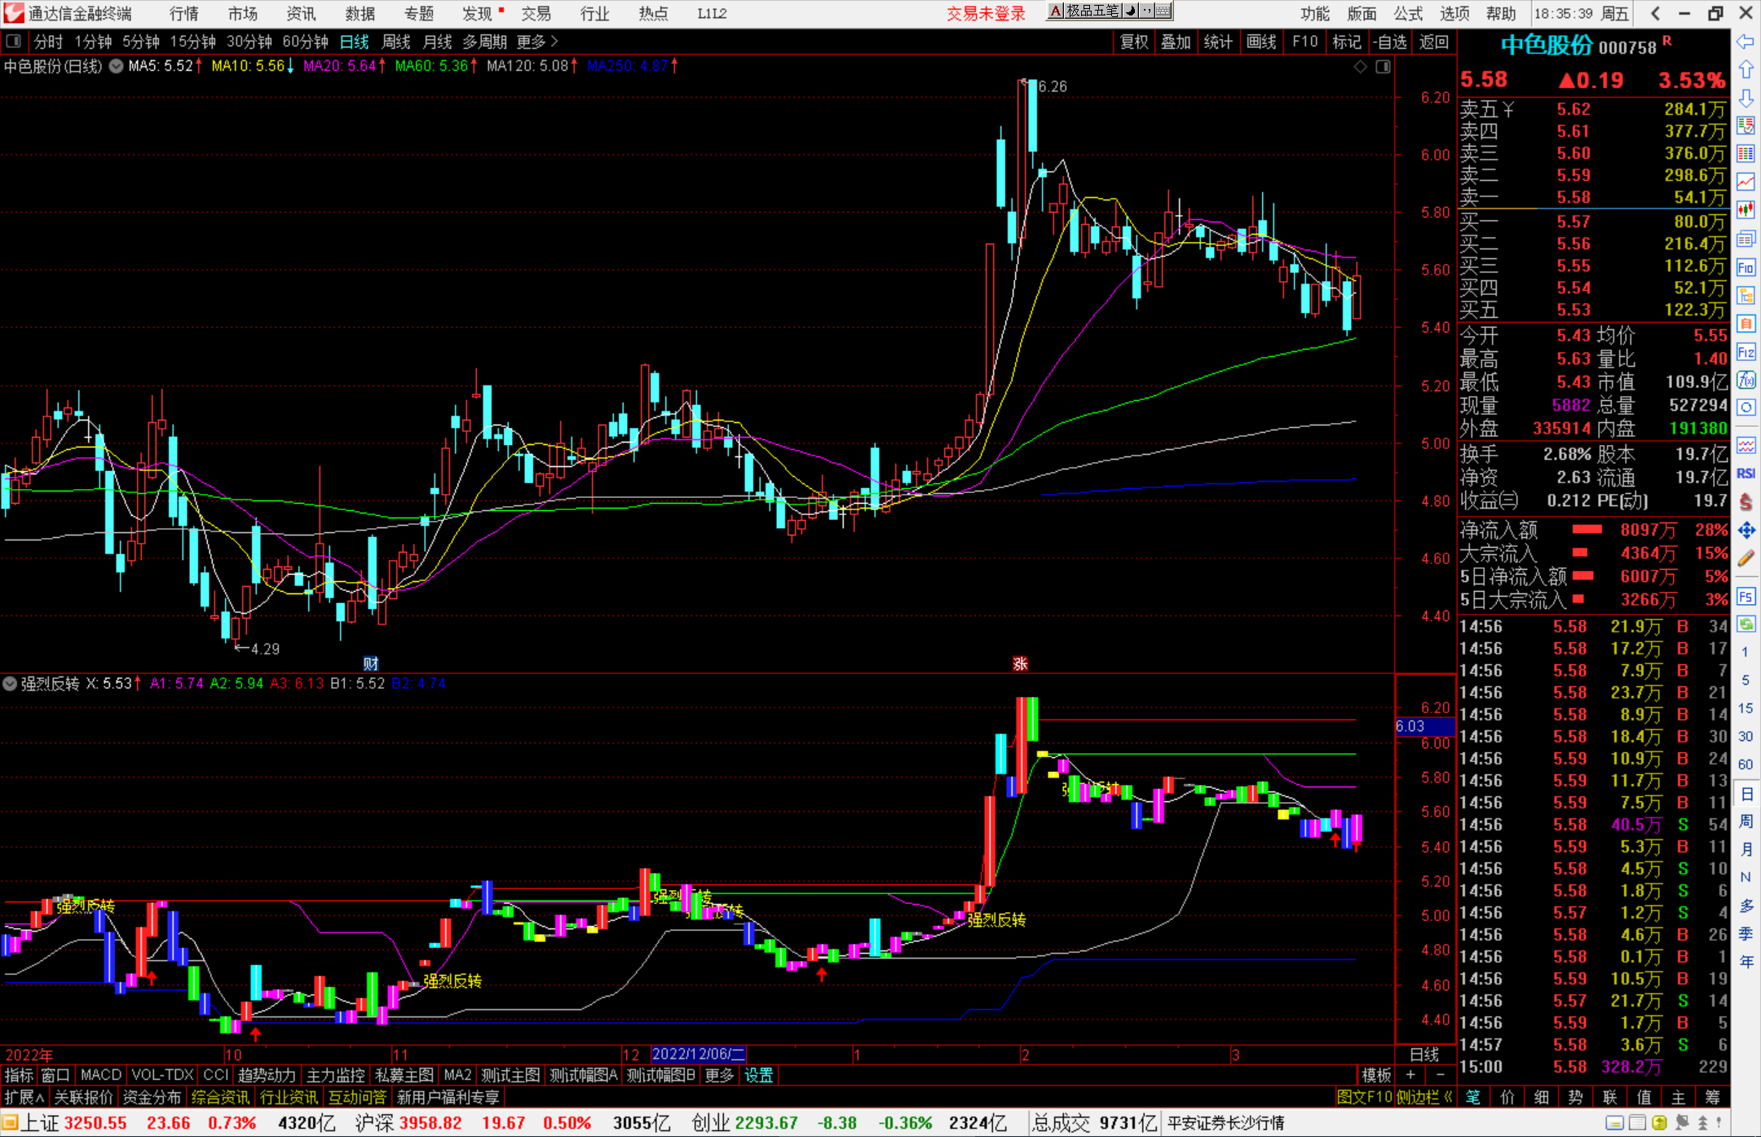Expand the 扩展 panel at bottom left
Image resolution: width=1761 pixels, height=1137 pixels.
coord(24,1097)
